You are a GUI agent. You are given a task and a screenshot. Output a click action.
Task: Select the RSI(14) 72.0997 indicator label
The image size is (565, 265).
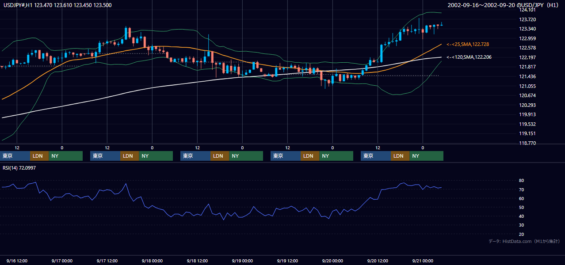[19, 168]
